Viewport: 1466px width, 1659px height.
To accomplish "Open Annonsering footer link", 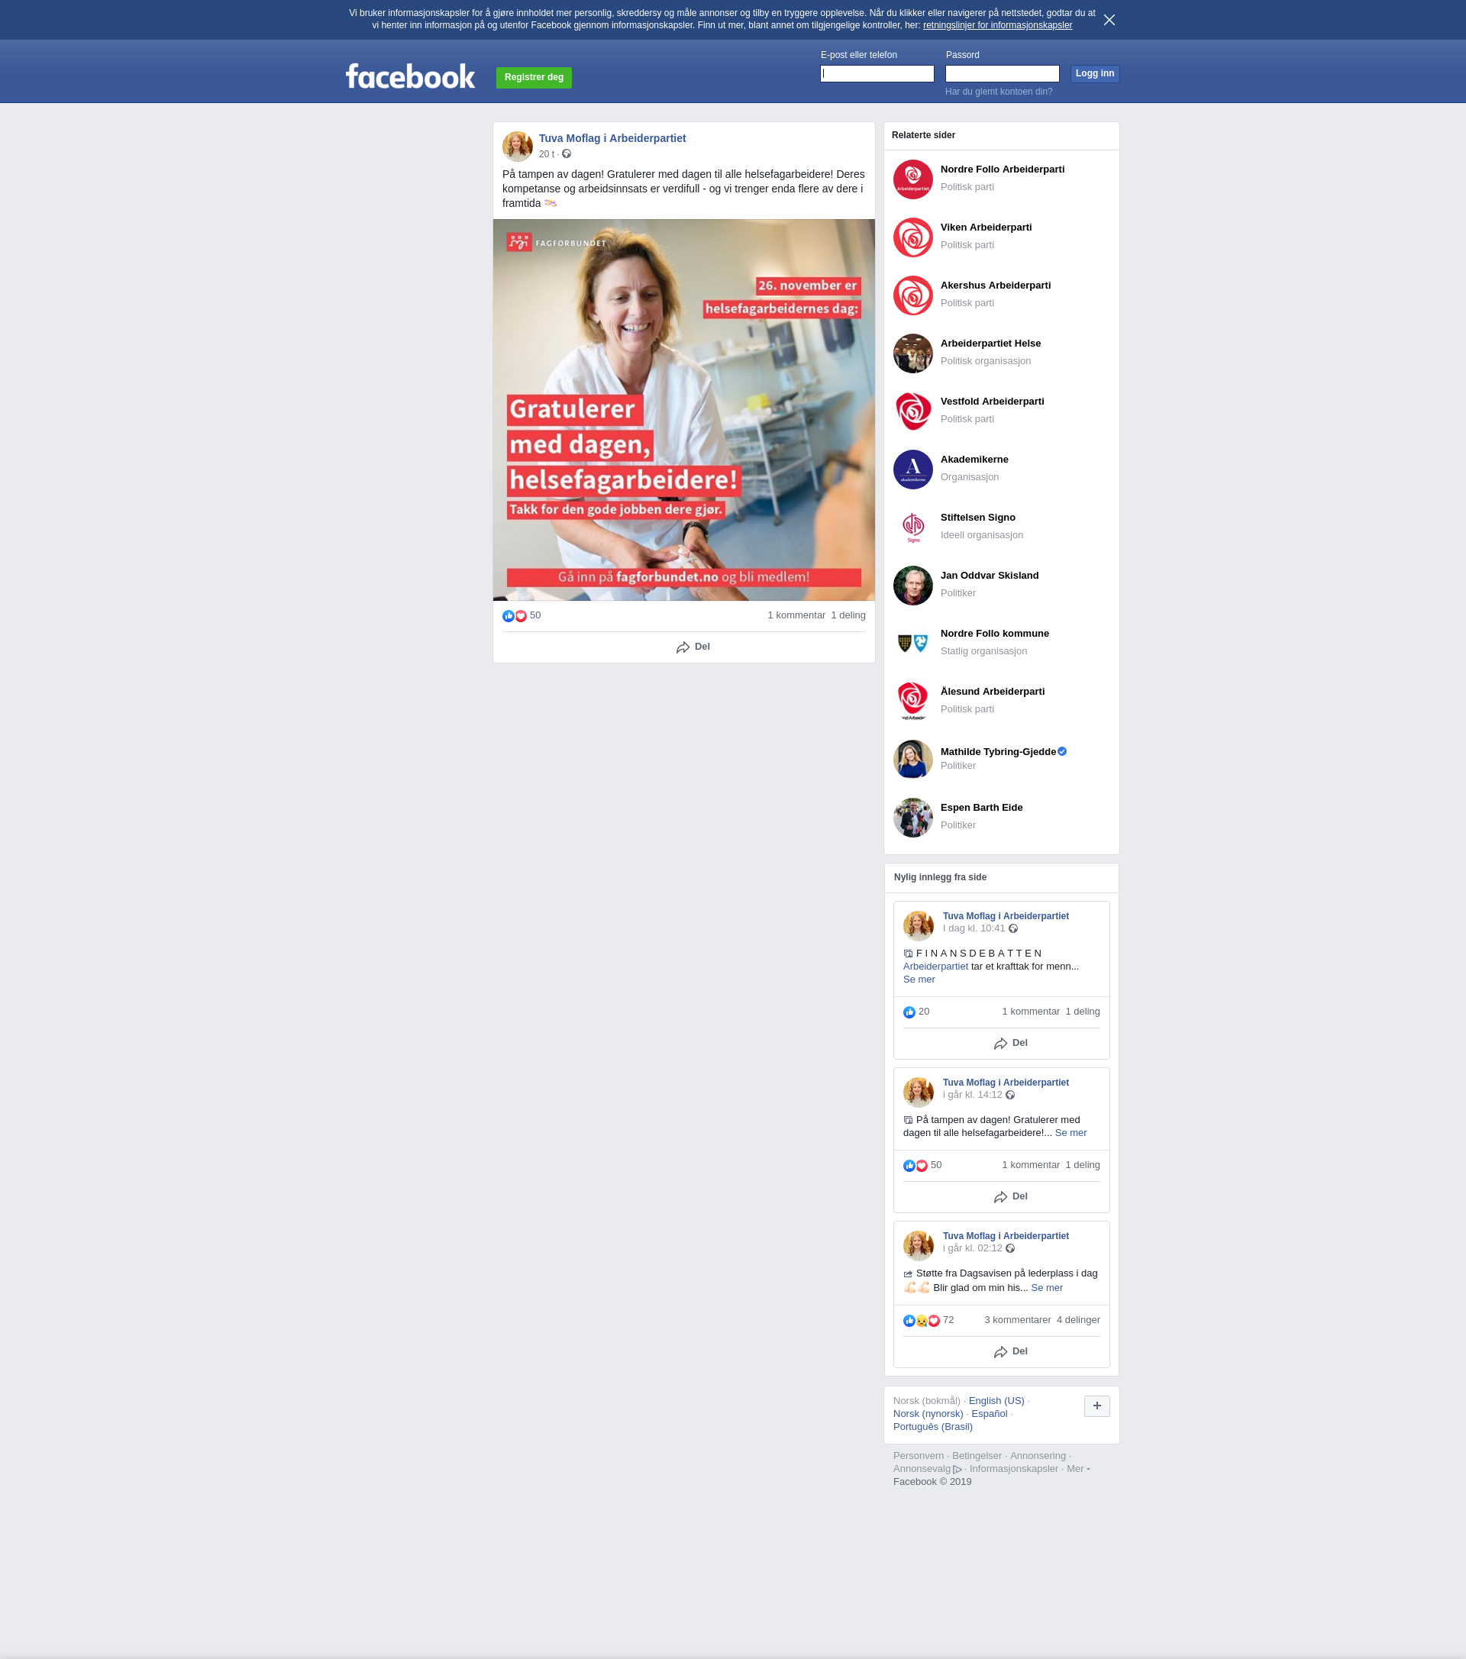I will (x=1038, y=1455).
